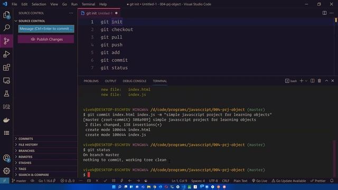
Task: Split the editor right
Action: coord(324,13)
